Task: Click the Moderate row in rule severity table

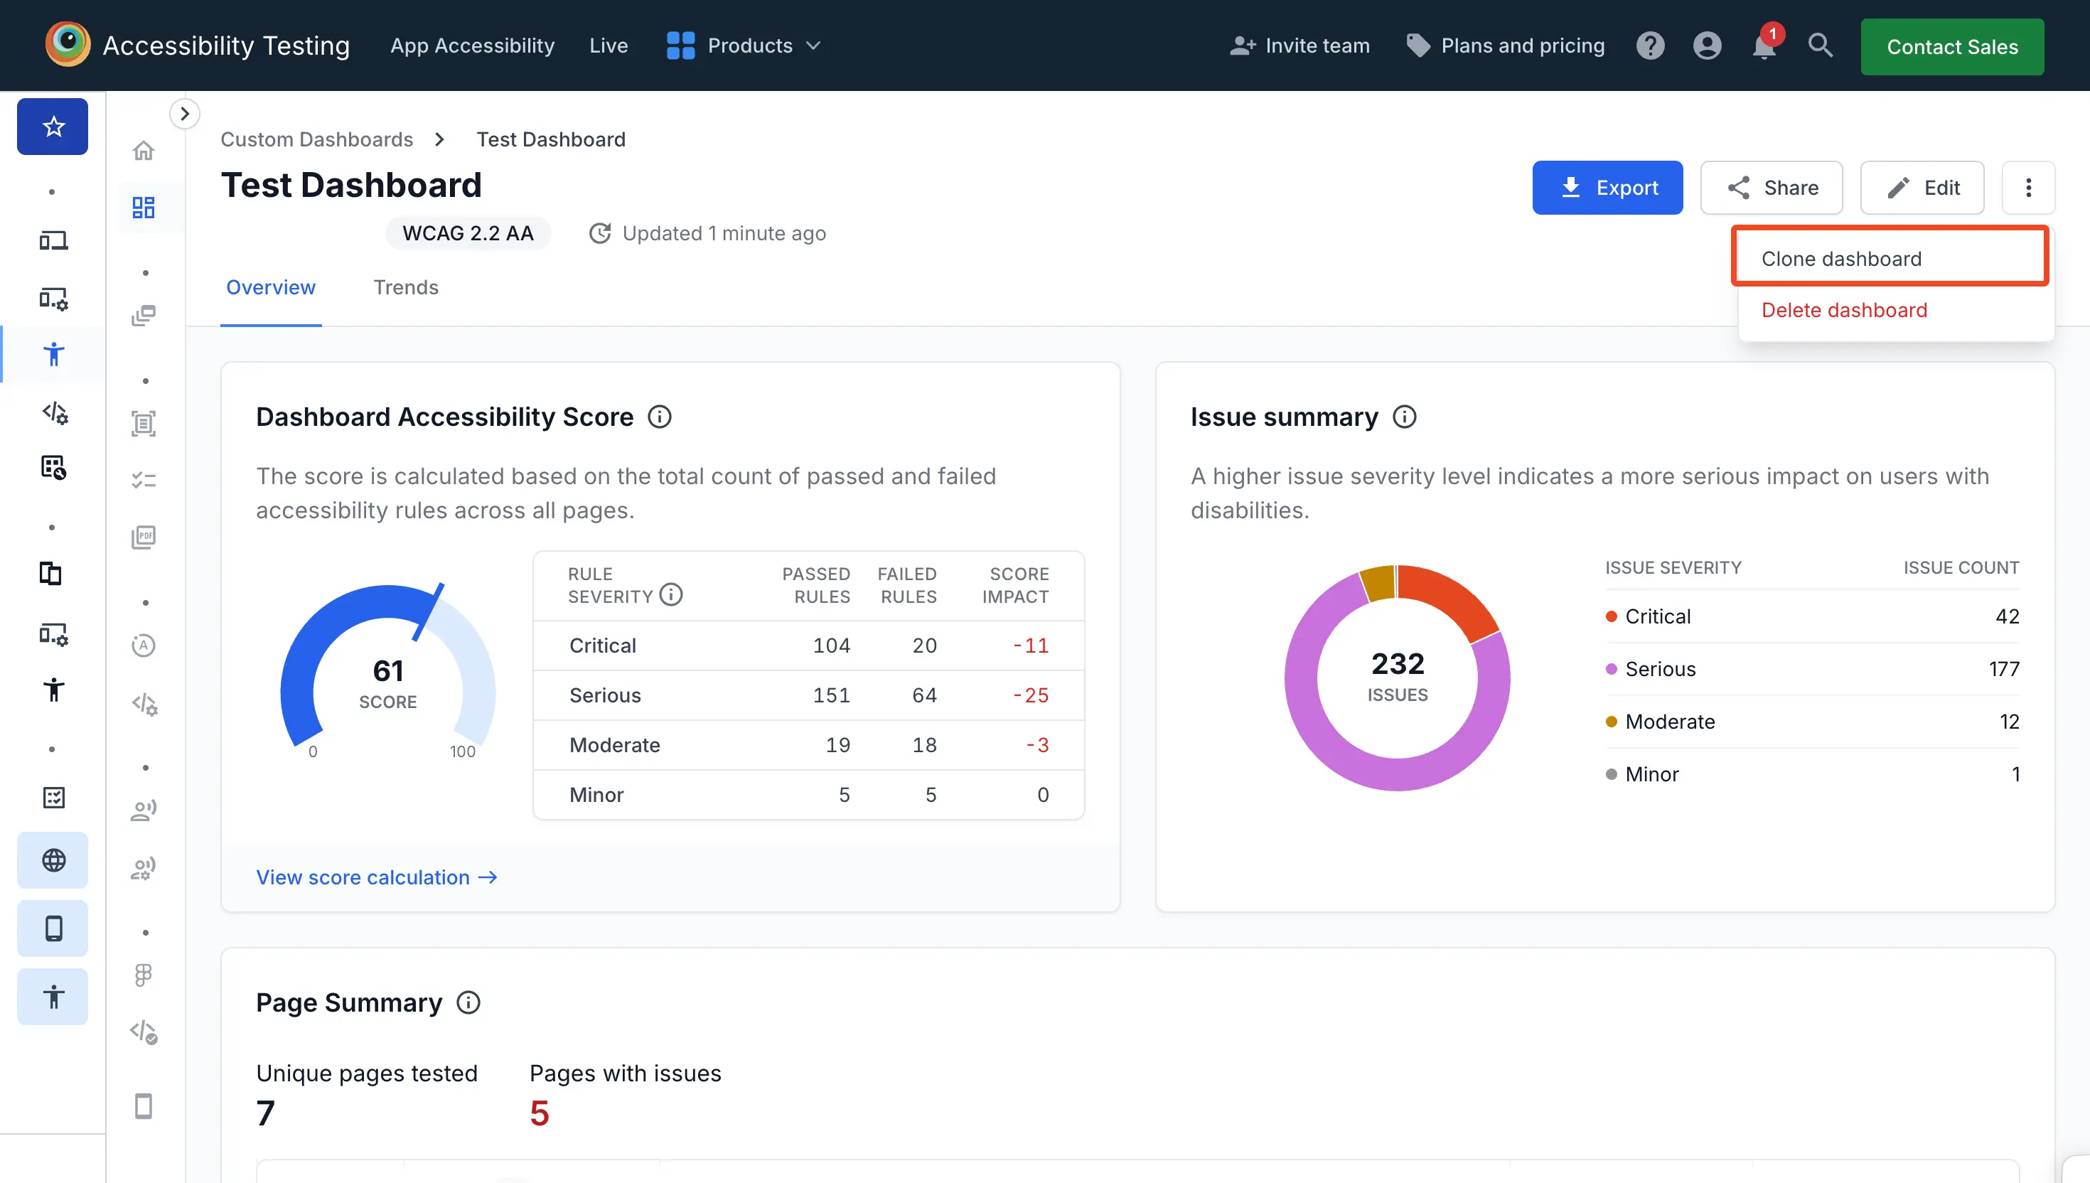Action: 808,745
